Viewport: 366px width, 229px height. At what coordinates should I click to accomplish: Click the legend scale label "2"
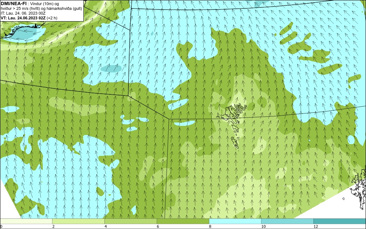point(53,226)
